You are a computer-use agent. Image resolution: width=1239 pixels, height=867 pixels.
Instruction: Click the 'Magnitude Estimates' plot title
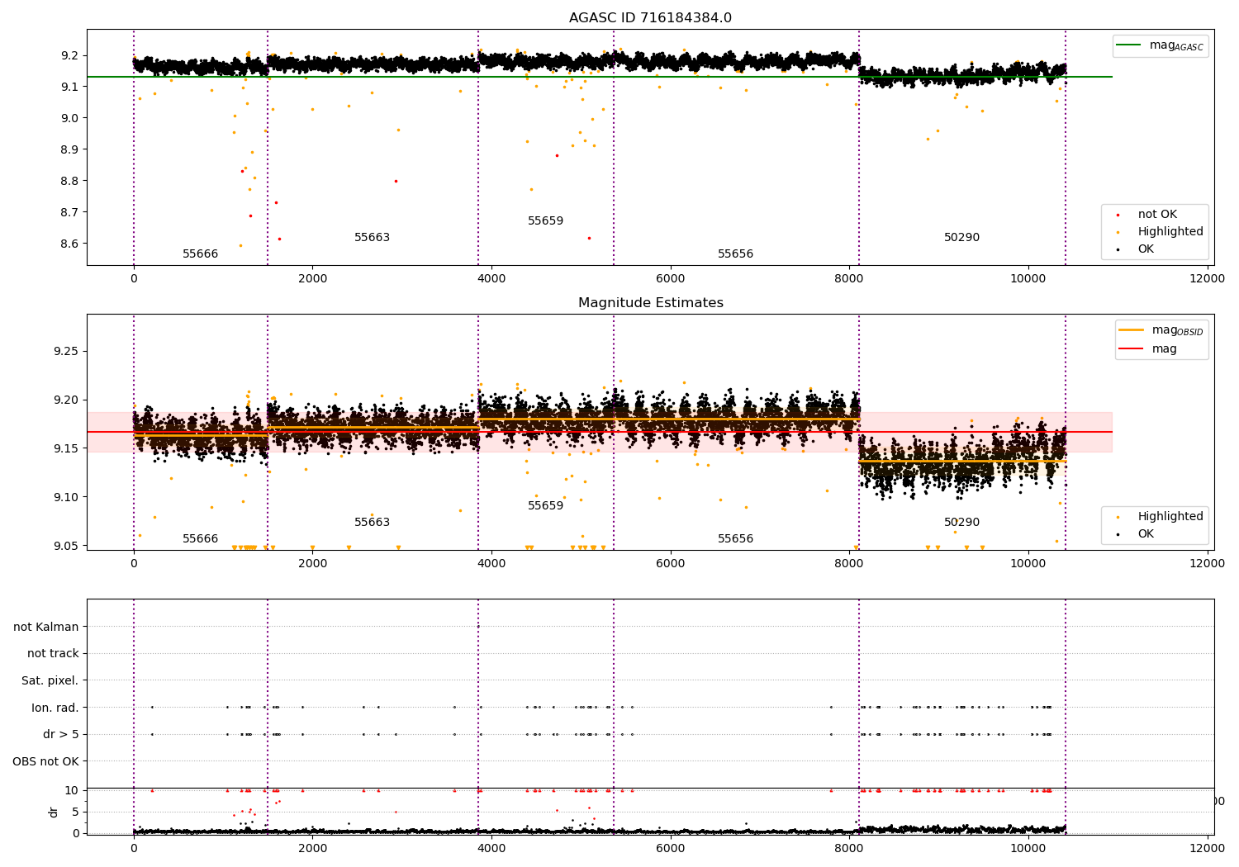pyautogui.click(x=650, y=303)
